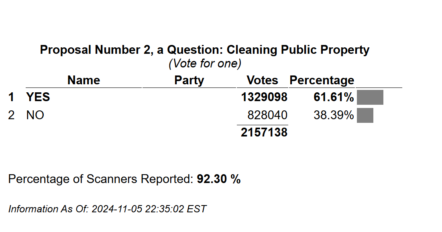Click the total votes 2157138
Viewport: 442px width, 232px height.
[x=264, y=132]
